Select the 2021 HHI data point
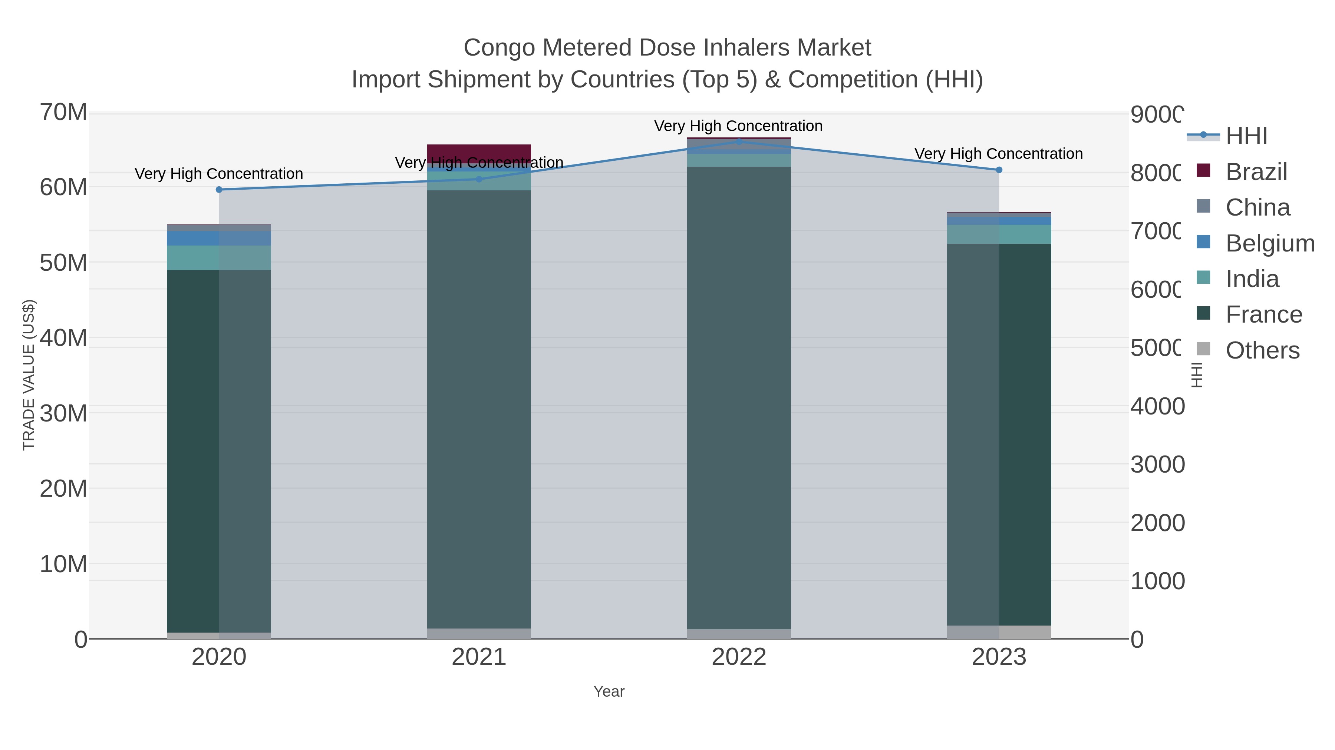1335x750 pixels. (479, 179)
